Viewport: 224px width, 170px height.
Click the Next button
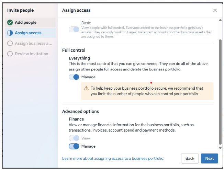pos(209,158)
